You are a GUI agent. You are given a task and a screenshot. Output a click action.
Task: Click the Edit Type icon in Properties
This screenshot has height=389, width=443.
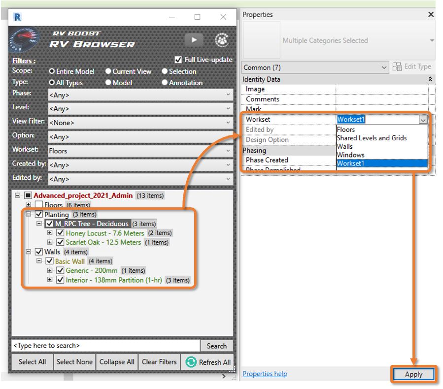[x=397, y=66]
